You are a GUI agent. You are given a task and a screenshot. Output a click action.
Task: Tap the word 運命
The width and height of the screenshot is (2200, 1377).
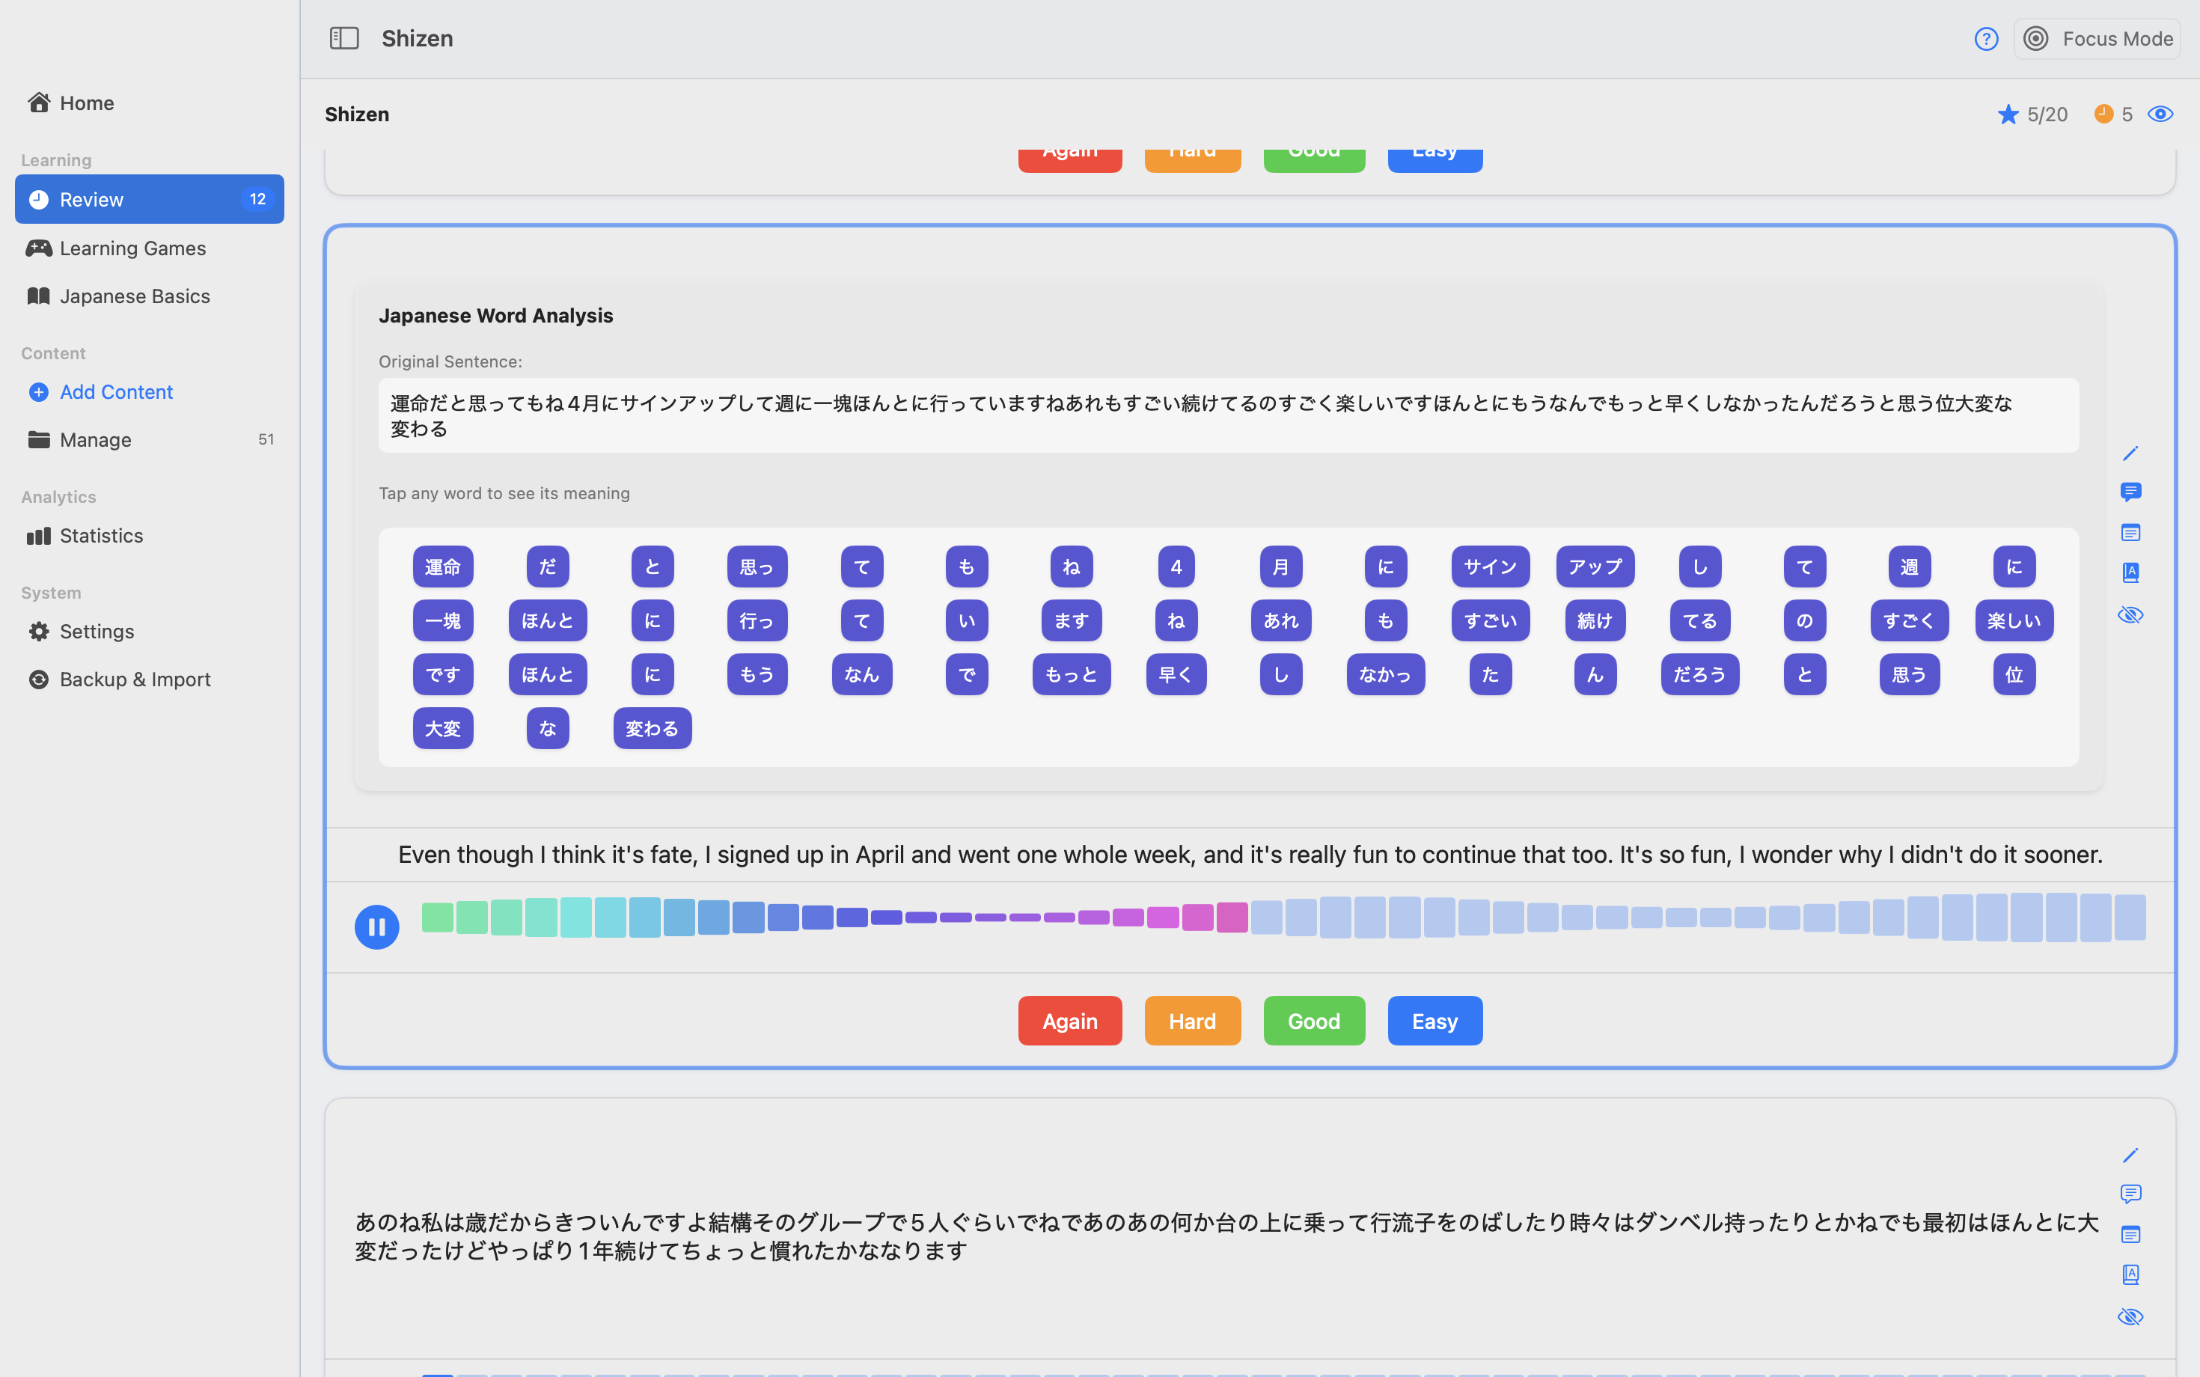442,567
